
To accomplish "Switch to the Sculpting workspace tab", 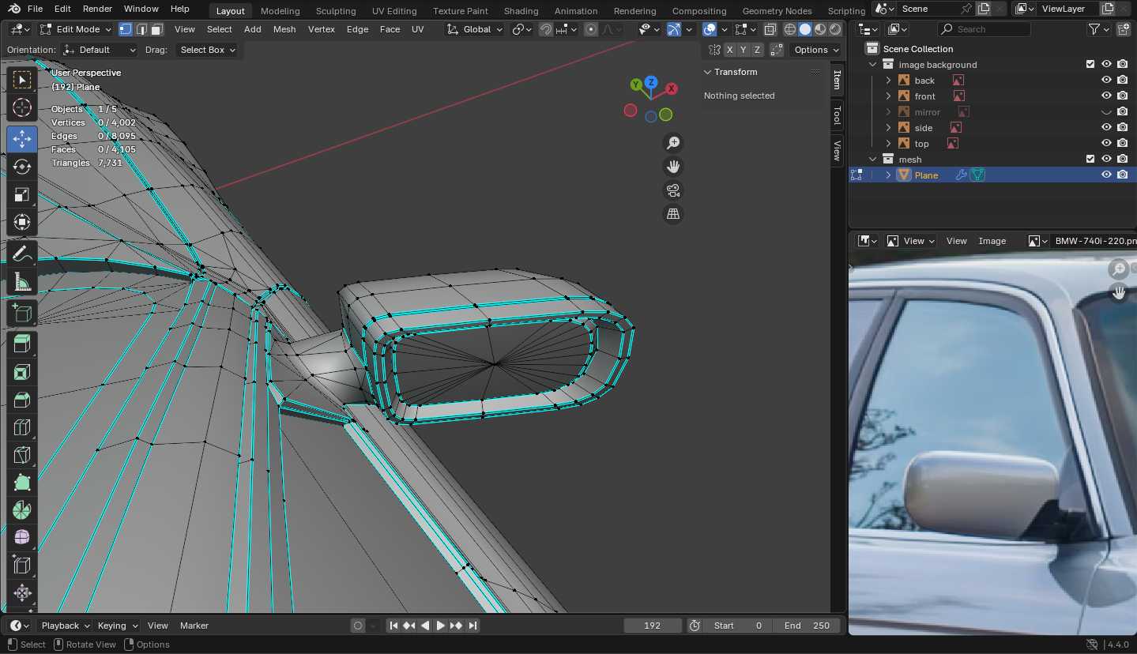I will coord(336,11).
